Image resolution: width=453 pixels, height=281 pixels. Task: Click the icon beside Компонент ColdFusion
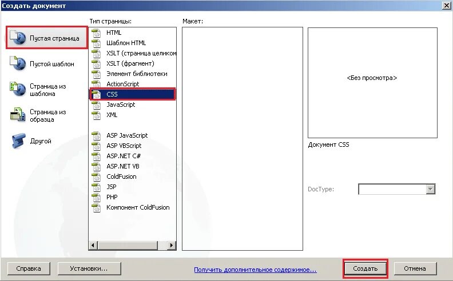[96, 207]
